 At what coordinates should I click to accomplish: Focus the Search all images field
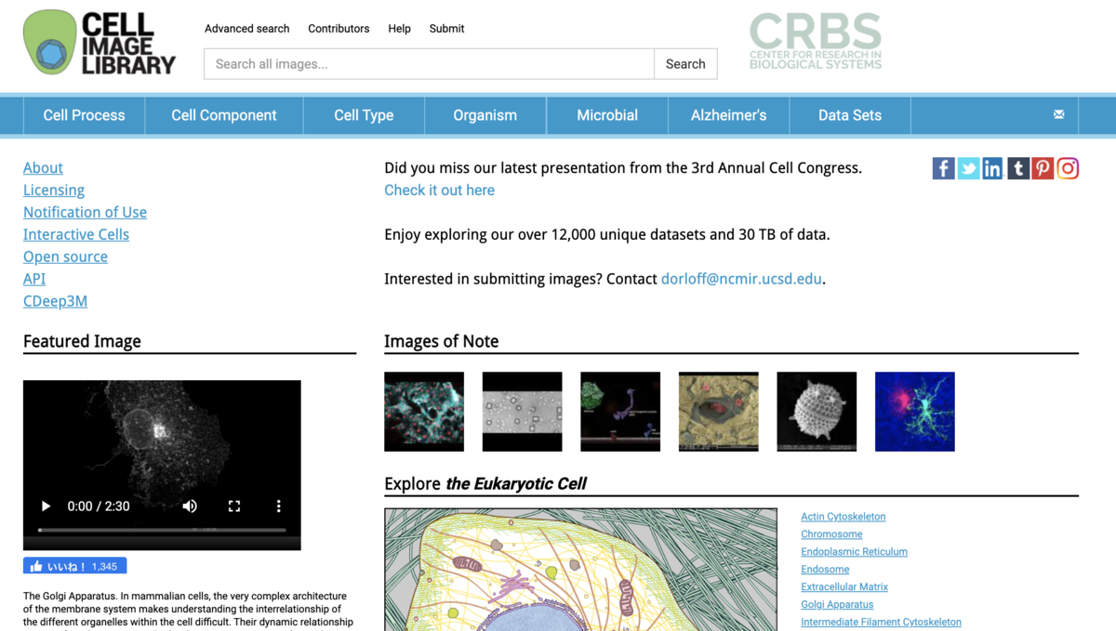coord(429,64)
